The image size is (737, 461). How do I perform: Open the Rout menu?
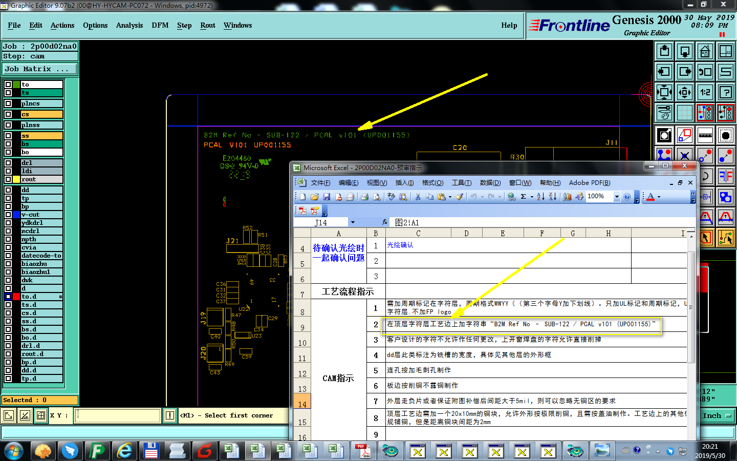[x=208, y=25]
